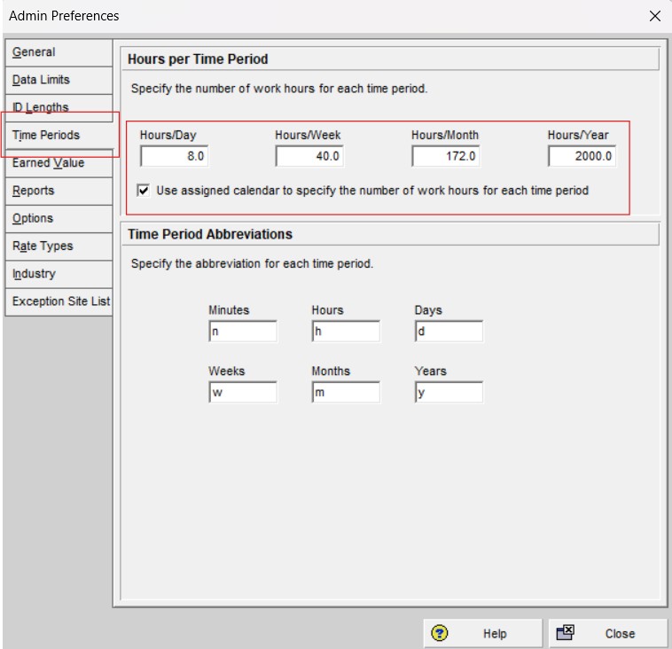Image resolution: width=672 pixels, height=649 pixels.
Task: Toggle the use assigned calendar checkbox
Action: point(144,190)
